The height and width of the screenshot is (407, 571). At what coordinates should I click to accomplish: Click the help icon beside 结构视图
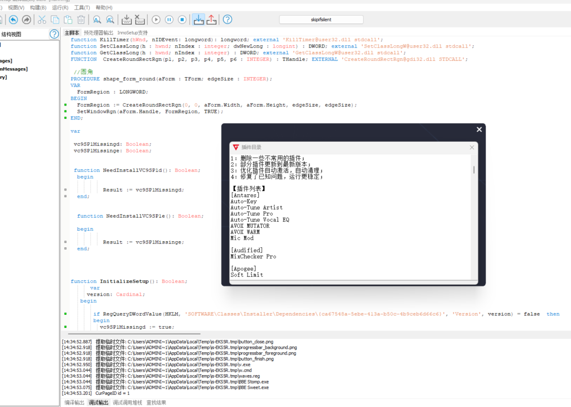tap(54, 34)
